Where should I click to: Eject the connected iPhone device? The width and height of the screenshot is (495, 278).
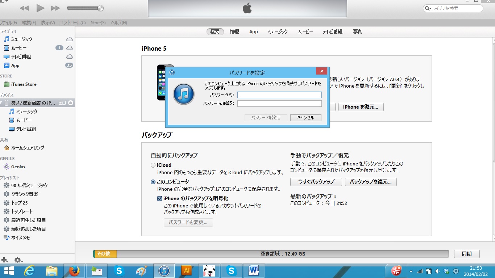pos(71,103)
